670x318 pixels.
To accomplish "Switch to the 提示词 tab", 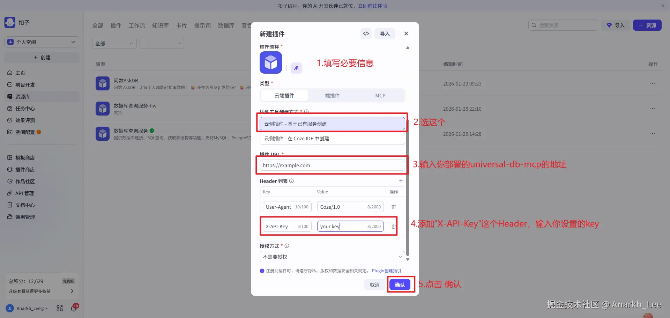I will coord(202,25).
